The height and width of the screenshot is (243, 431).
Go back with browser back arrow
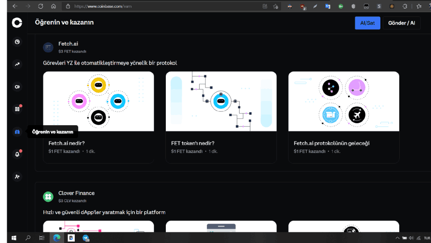15,6
